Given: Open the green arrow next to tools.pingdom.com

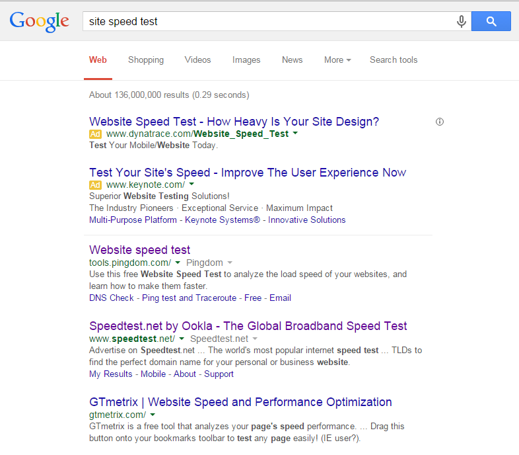Looking at the screenshot, I should (x=178, y=263).
